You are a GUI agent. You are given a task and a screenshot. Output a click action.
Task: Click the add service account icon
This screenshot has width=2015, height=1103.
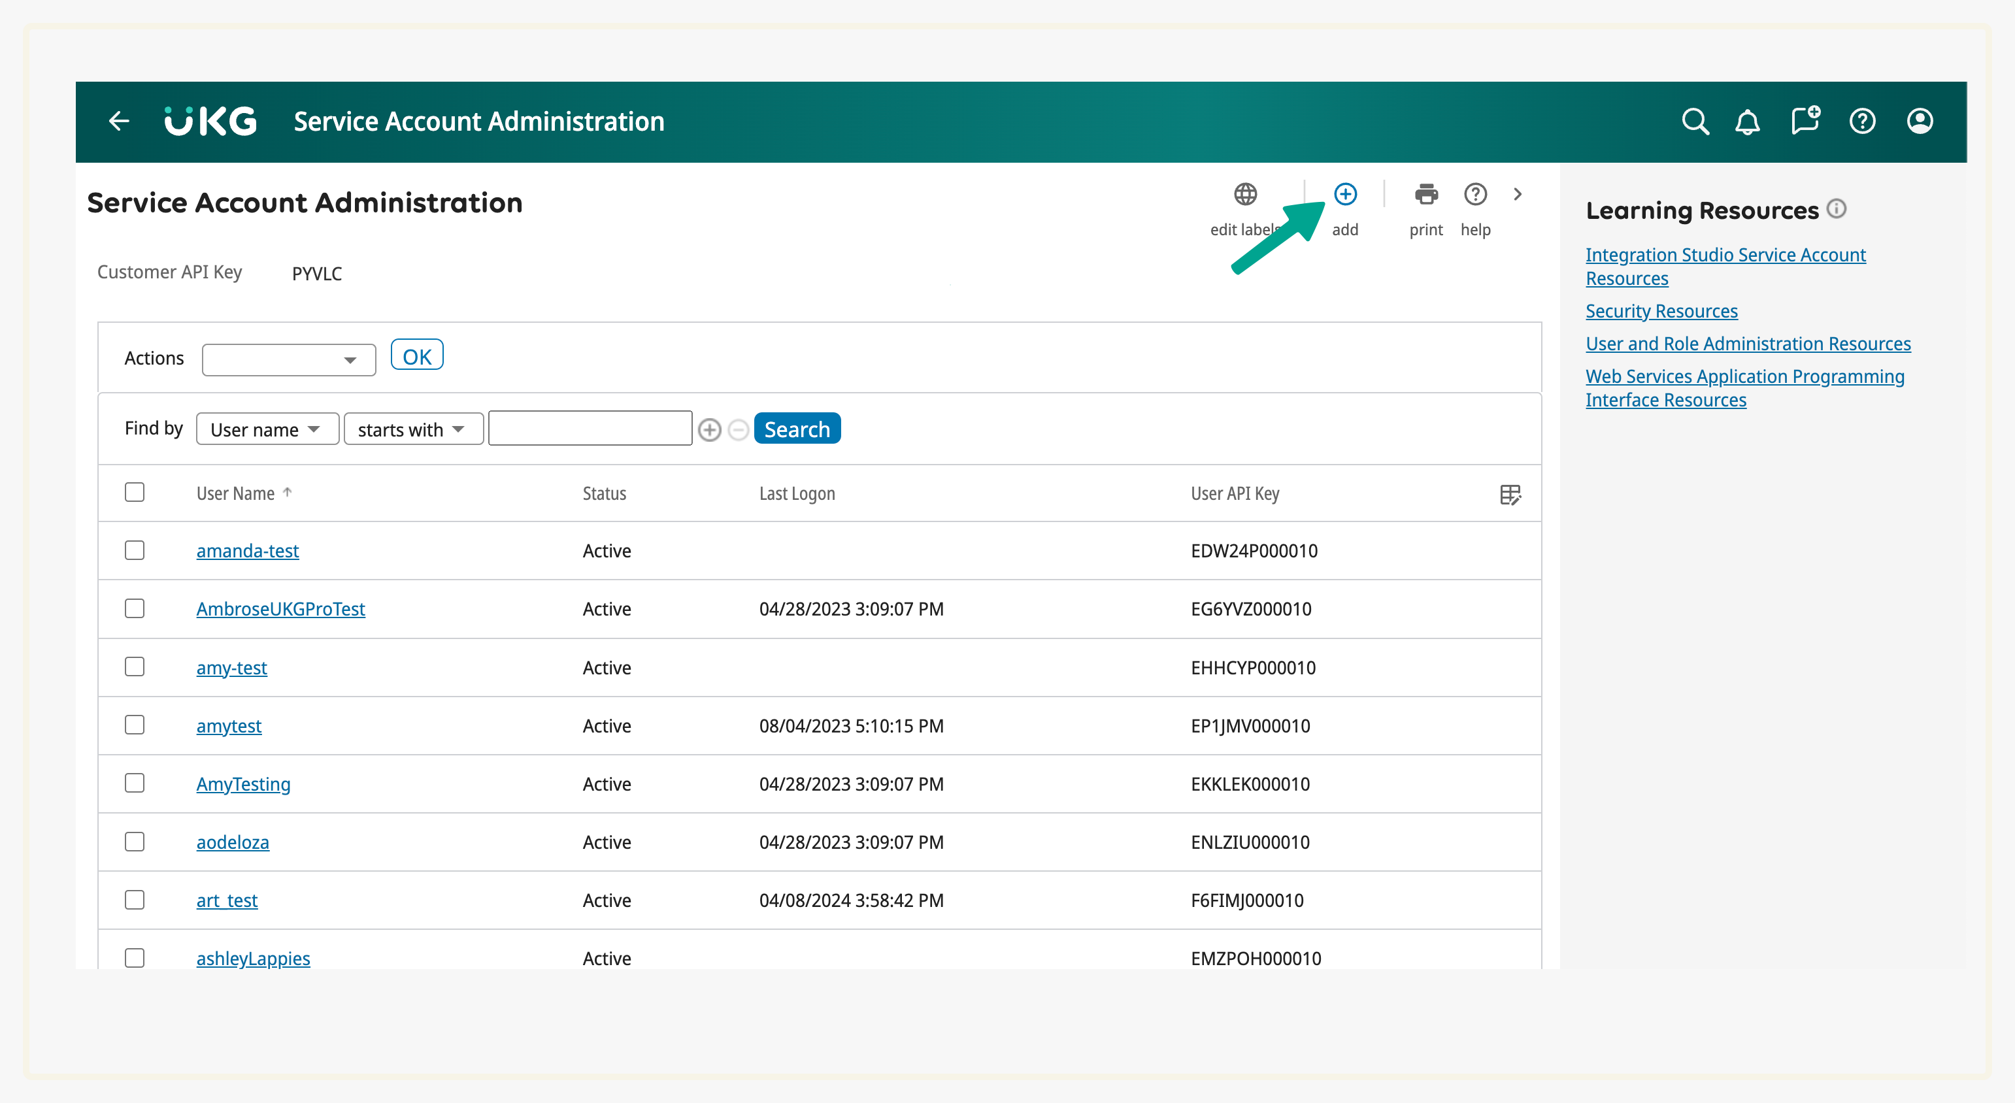pos(1344,194)
